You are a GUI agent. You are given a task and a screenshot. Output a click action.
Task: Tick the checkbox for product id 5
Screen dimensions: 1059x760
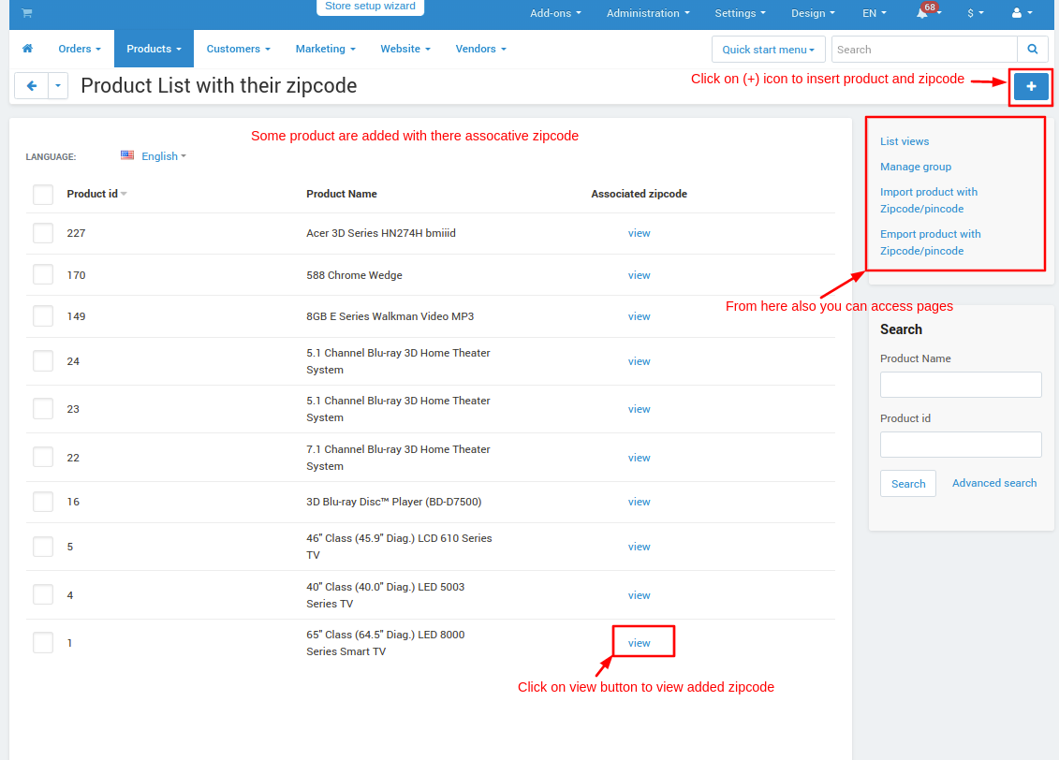pos(43,547)
